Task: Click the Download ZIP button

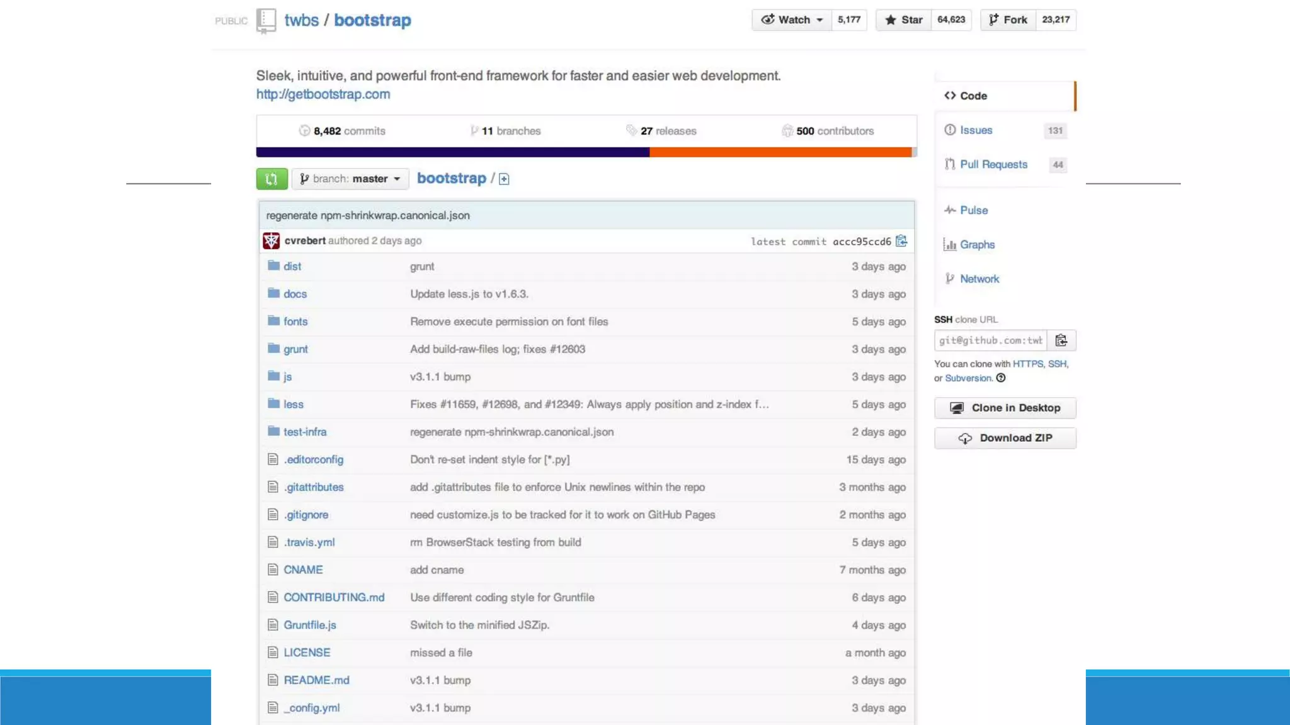Action: click(x=1005, y=438)
